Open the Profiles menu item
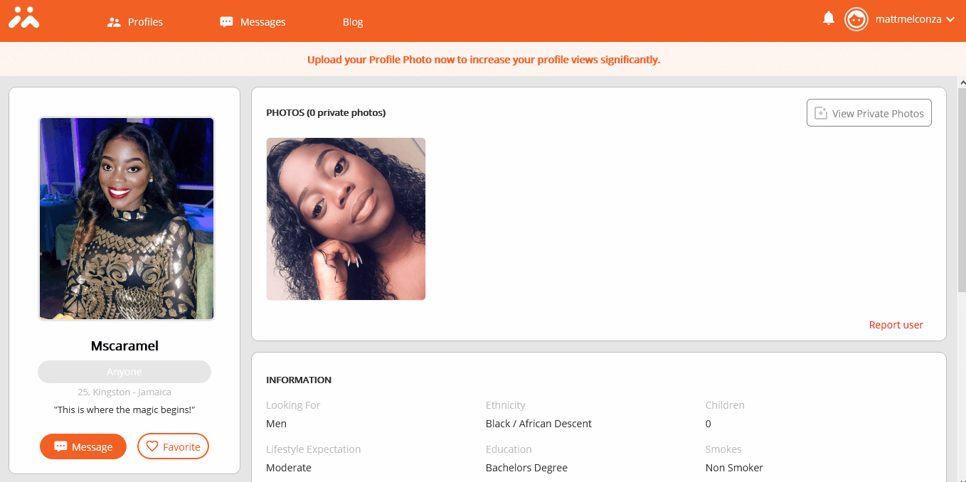Screen dimensions: 966x482 (135, 22)
